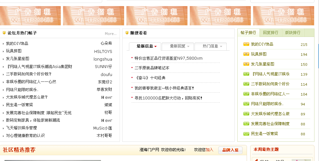Click the green rank 8 badge icon

[x=246, y=114]
